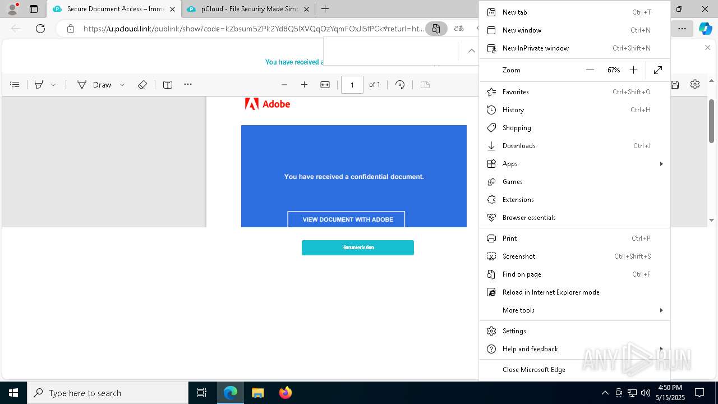This screenshot has width=718, height=404.
Task: Open File Explorer from taskbar
Action: (257, 393)
